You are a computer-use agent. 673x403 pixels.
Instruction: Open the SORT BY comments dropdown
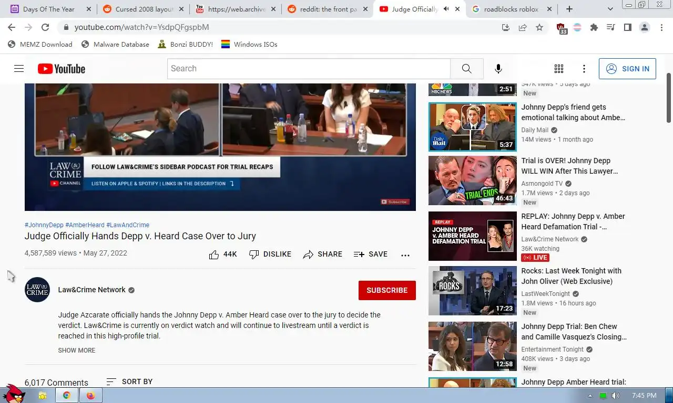coord(129,382)
